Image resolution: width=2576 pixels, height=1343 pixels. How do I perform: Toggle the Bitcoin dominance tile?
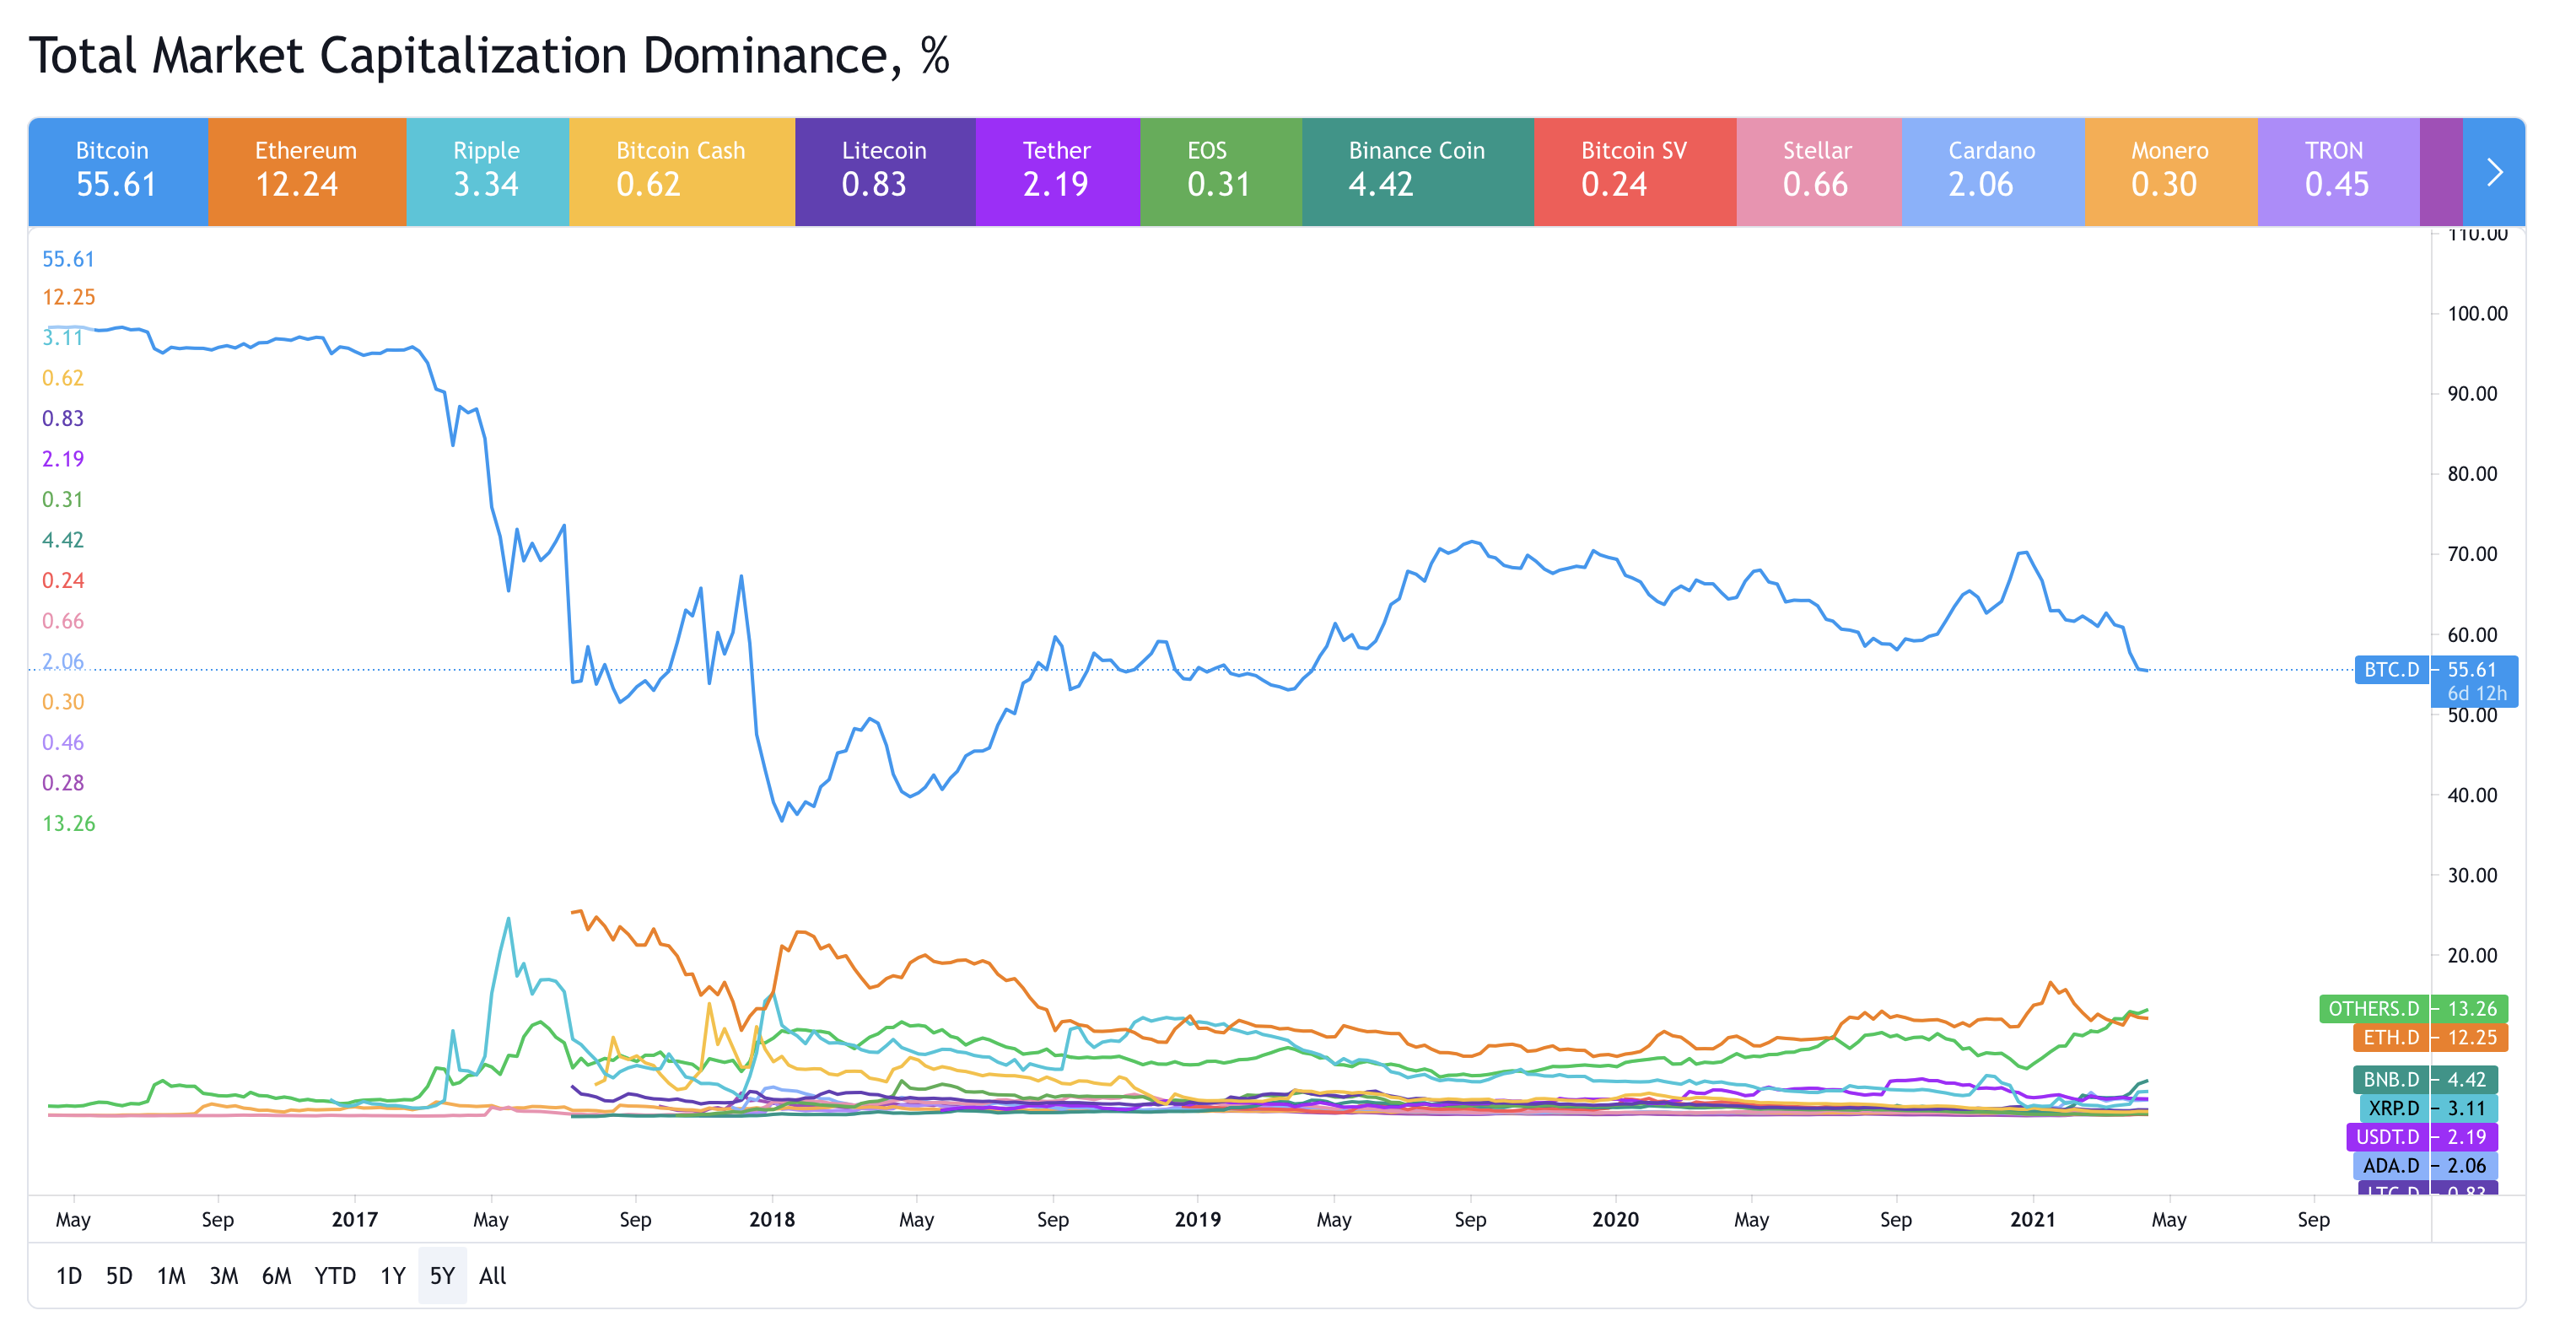pyautogui.click(x=118, y=172)
